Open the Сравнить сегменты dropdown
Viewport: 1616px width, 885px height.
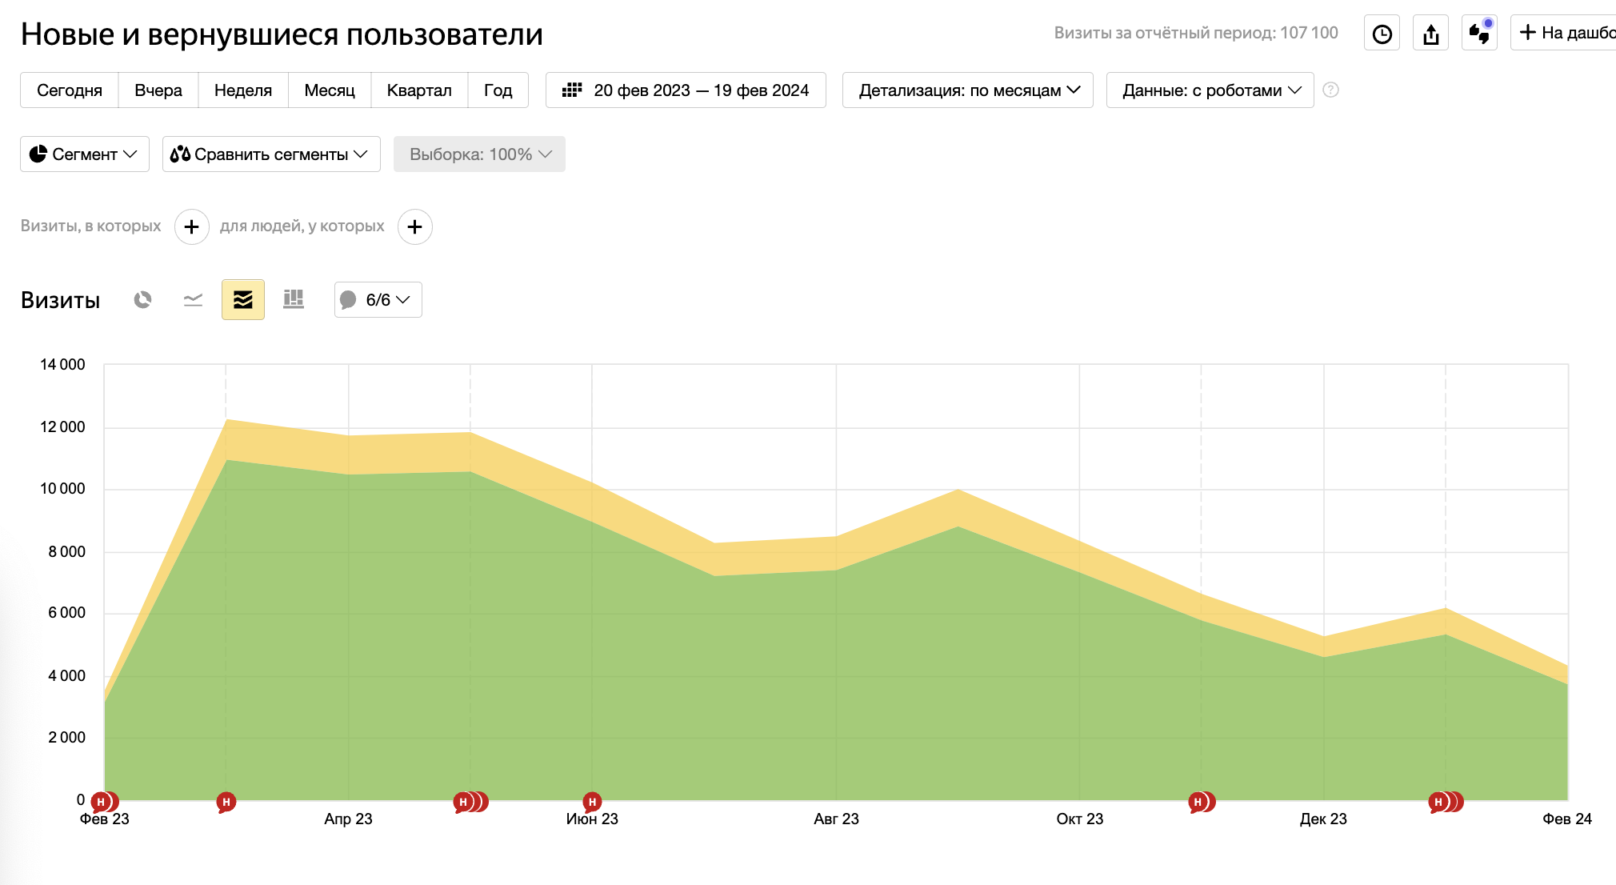[x=271, y=154]
